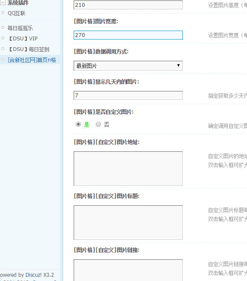Click the [图片格]数据调用方式 label
The image size is (247, 281).
click(101, 51)
